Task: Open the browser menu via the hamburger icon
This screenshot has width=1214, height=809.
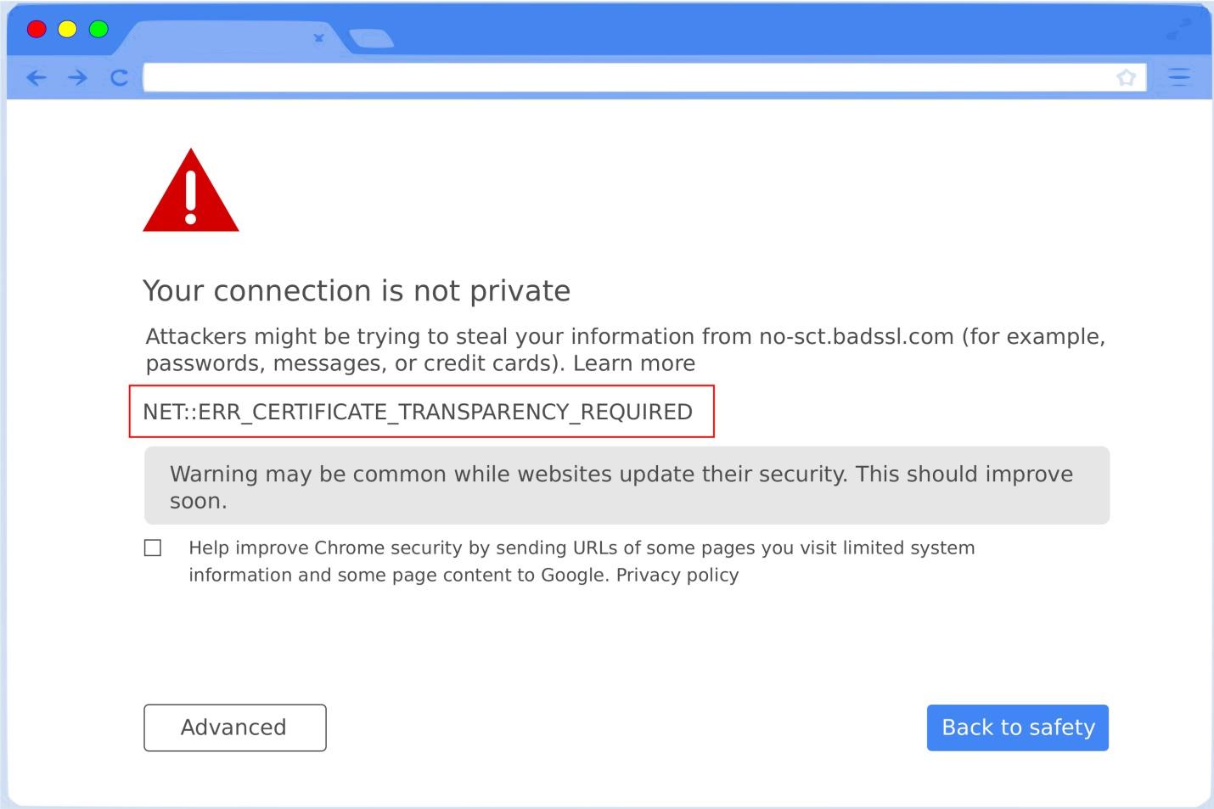Action: point(1179,77)
